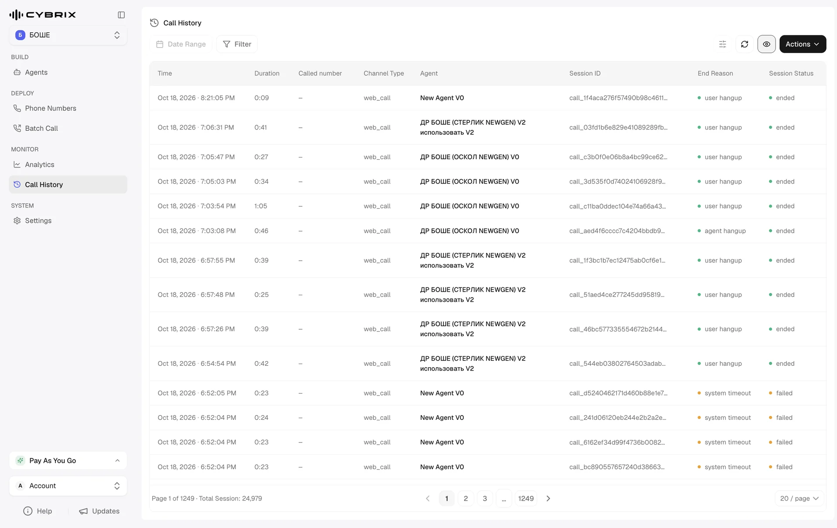Select page 1 in pagination
The image size is (837, 528).
(446, 498)
